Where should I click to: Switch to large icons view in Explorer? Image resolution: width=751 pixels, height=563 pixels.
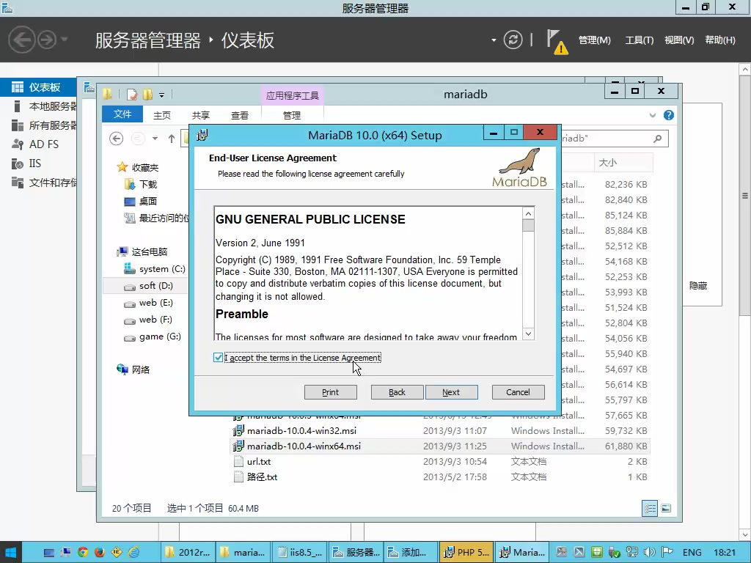(x=666, y=509)
